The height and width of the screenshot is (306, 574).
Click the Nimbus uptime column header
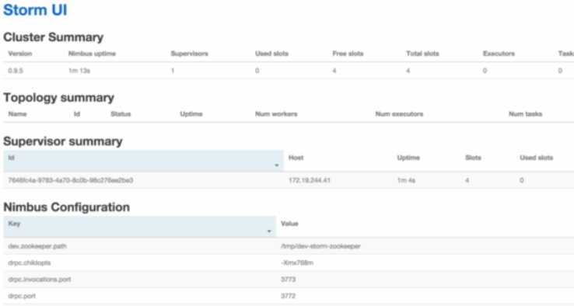click(92, 54)
